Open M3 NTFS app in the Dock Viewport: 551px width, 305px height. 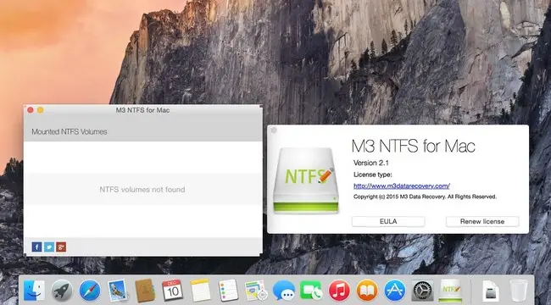(450, 291)
